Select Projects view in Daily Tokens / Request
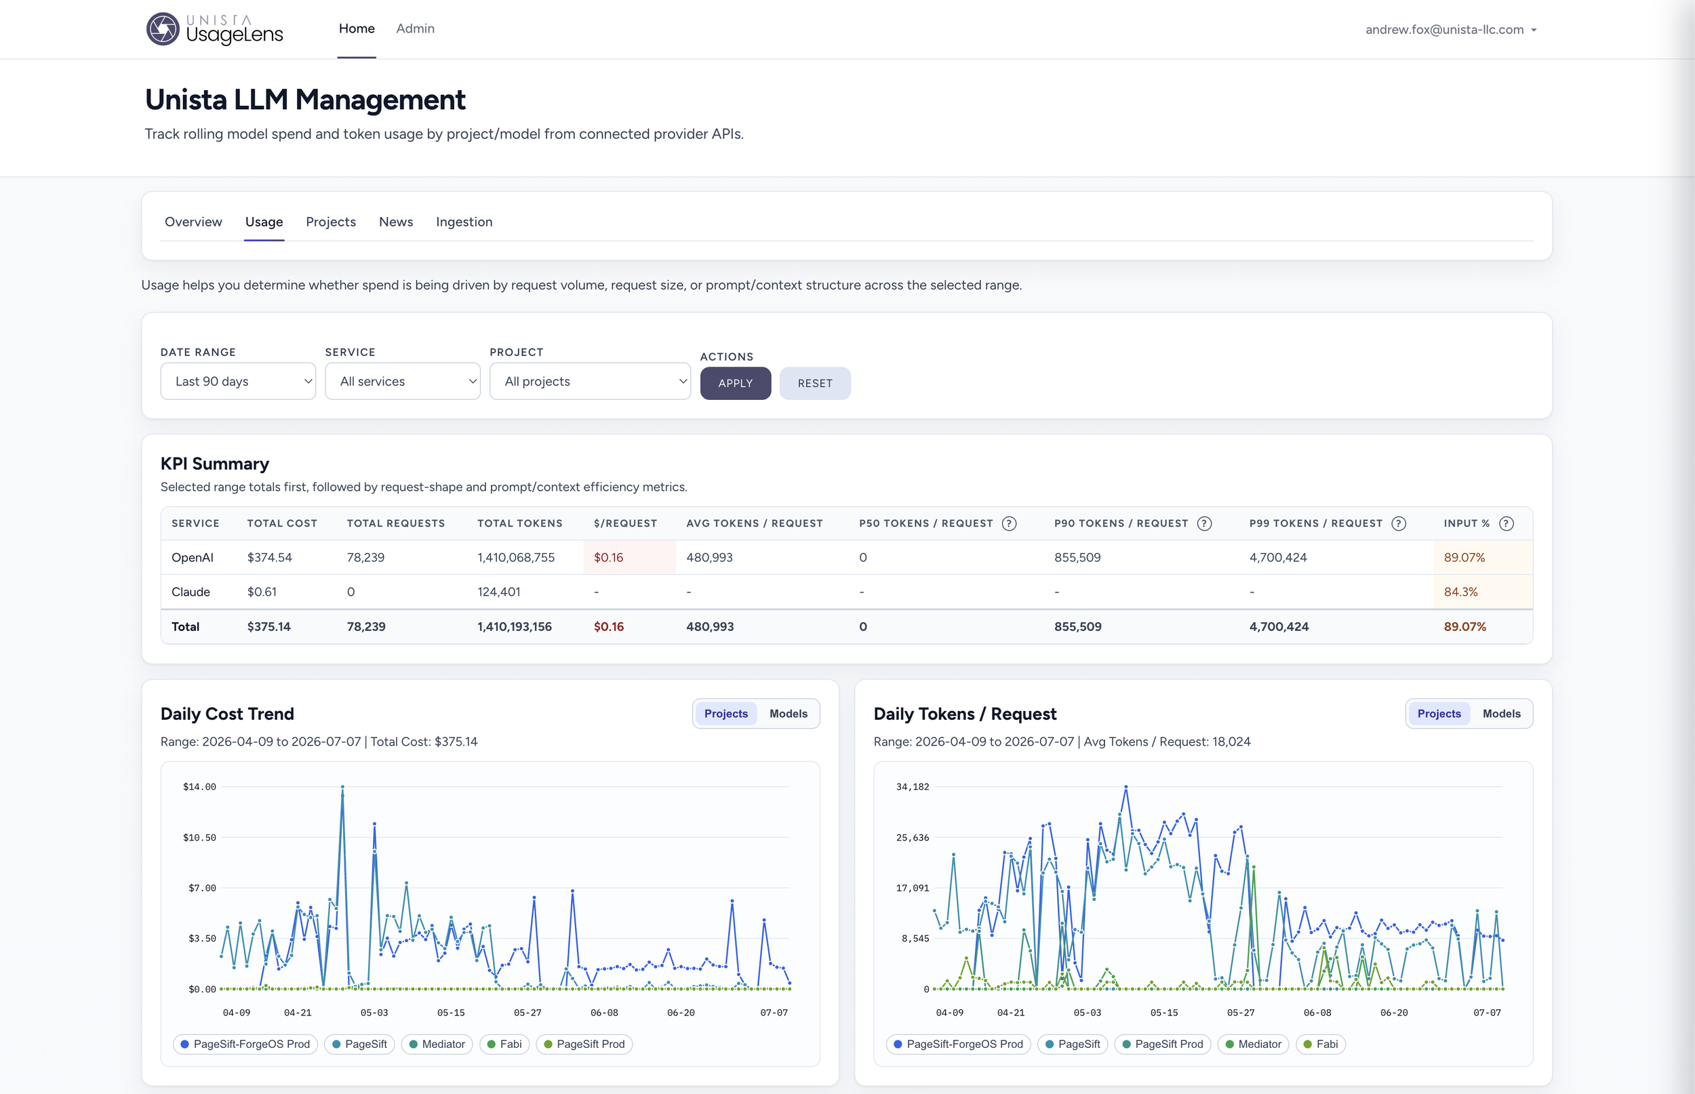The width and height of the screenshot is (1695, 1094). point(1439,713)
